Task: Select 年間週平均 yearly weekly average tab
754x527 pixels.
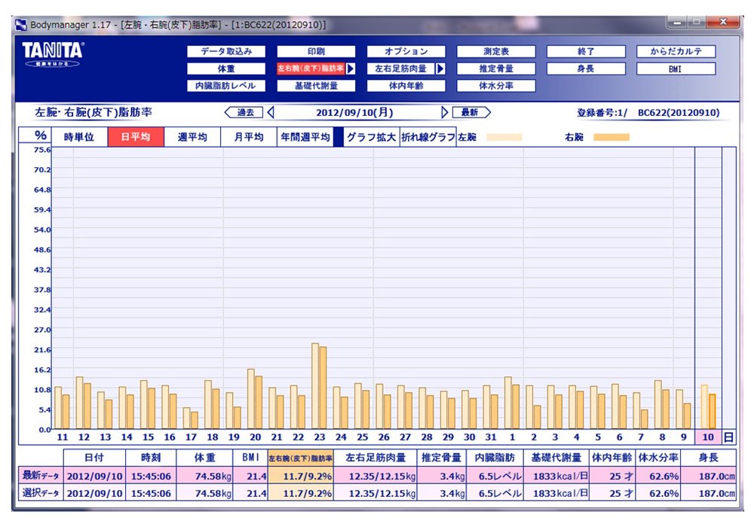Action: coord(305,138)
